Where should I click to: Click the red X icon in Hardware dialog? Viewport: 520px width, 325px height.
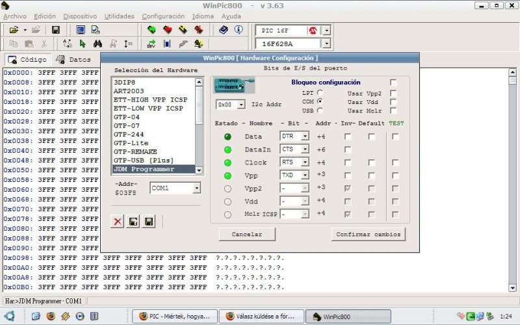point(118,222)
